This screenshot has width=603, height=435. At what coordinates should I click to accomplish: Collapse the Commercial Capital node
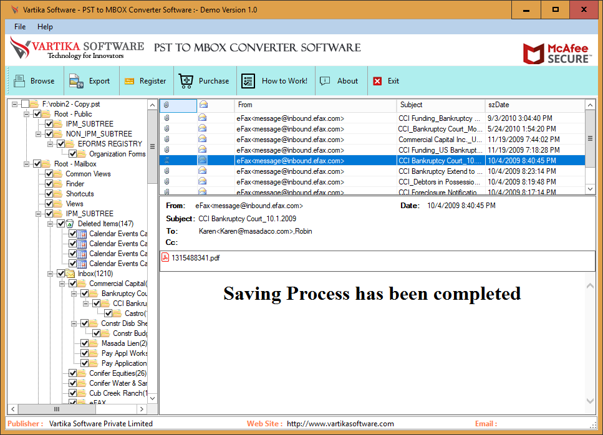(62, 284)
